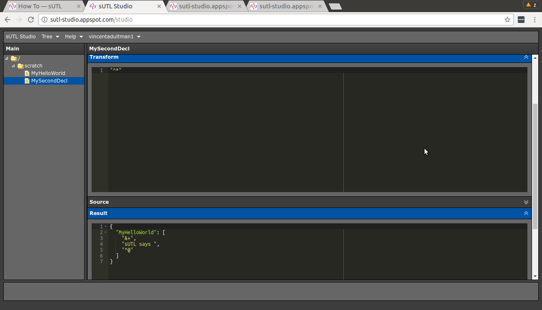Expand Source panel with chevrons
The width and height of the screenshot is (542, 310).
coord(526,202)
